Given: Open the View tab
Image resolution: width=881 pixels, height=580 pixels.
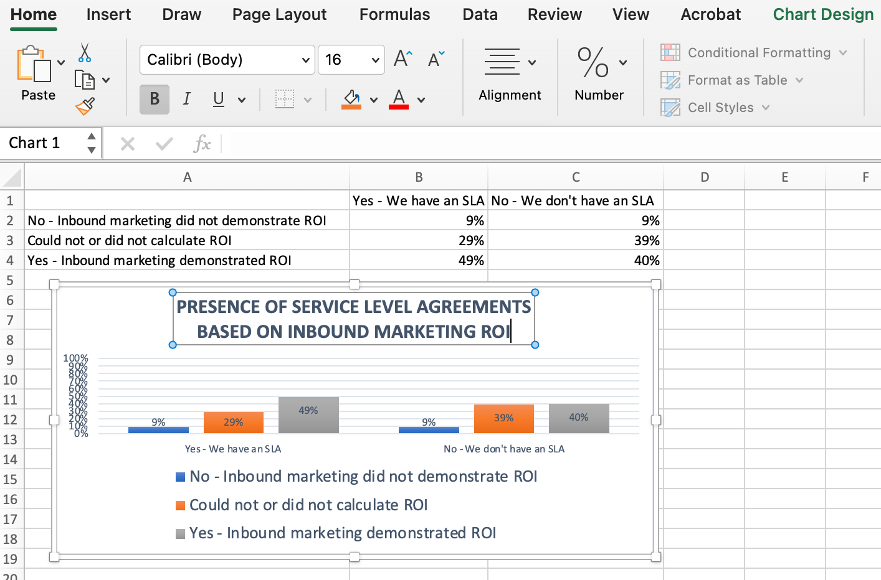Looking at the screenshot, I should pos(631,14).
